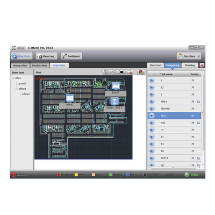This screenshot has width=215, height=215.
Task: Click the gruop1 building icon on map
Action: [116, 86]
